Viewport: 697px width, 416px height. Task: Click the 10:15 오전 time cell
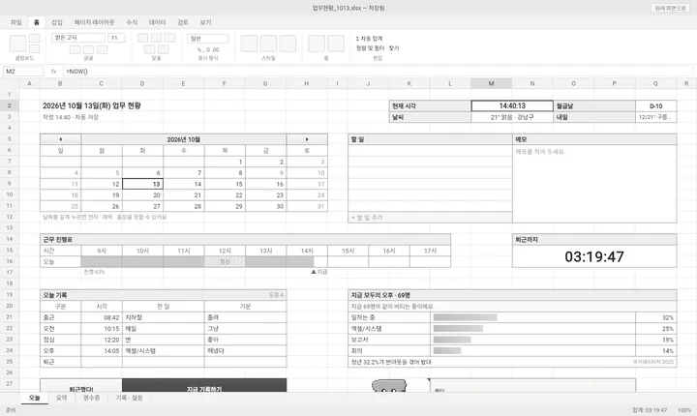(x=102, y=328)
